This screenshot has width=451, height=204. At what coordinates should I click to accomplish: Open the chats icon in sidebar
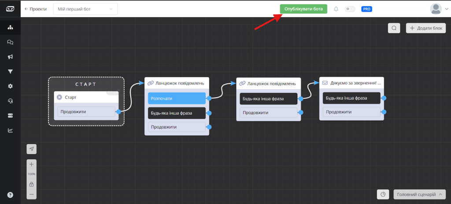click(x=10, y=42)
